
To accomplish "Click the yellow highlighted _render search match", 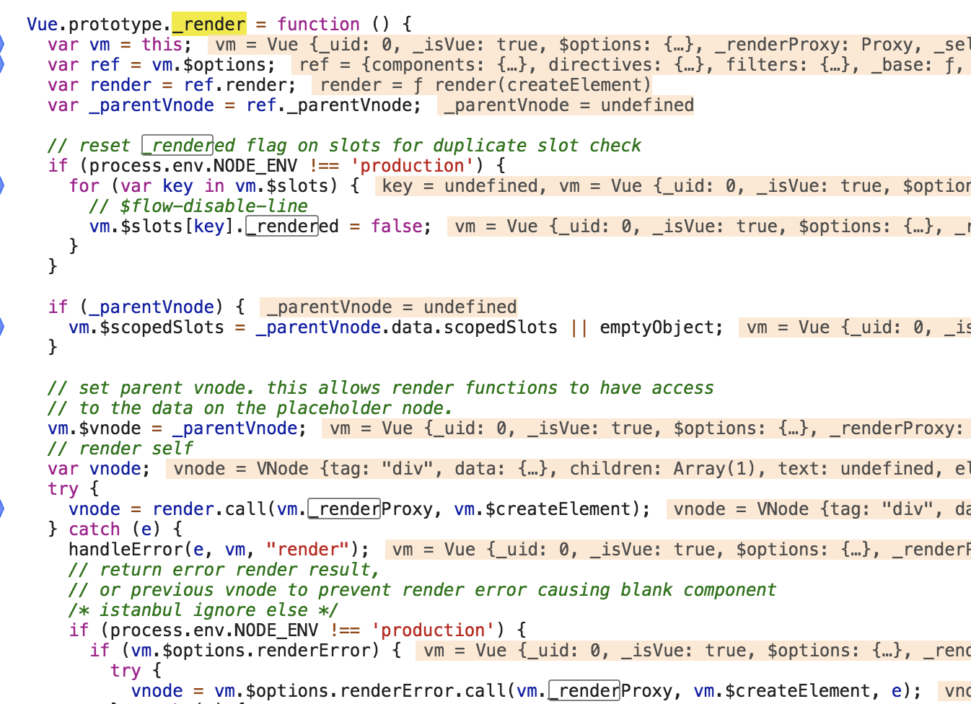I will (x=209, y=24).
